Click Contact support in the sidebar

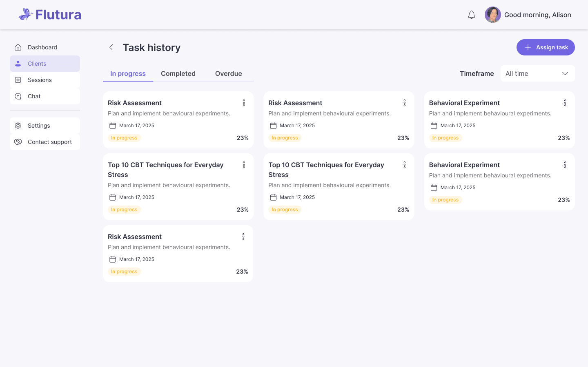coord(45,142)
